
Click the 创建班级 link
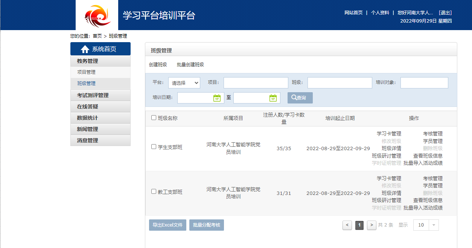pos(158,65)
